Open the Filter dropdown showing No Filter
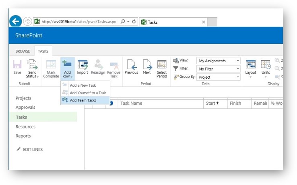Image resolution: width=297 pixels, height=185 pixels. click(x=219, y=69)
